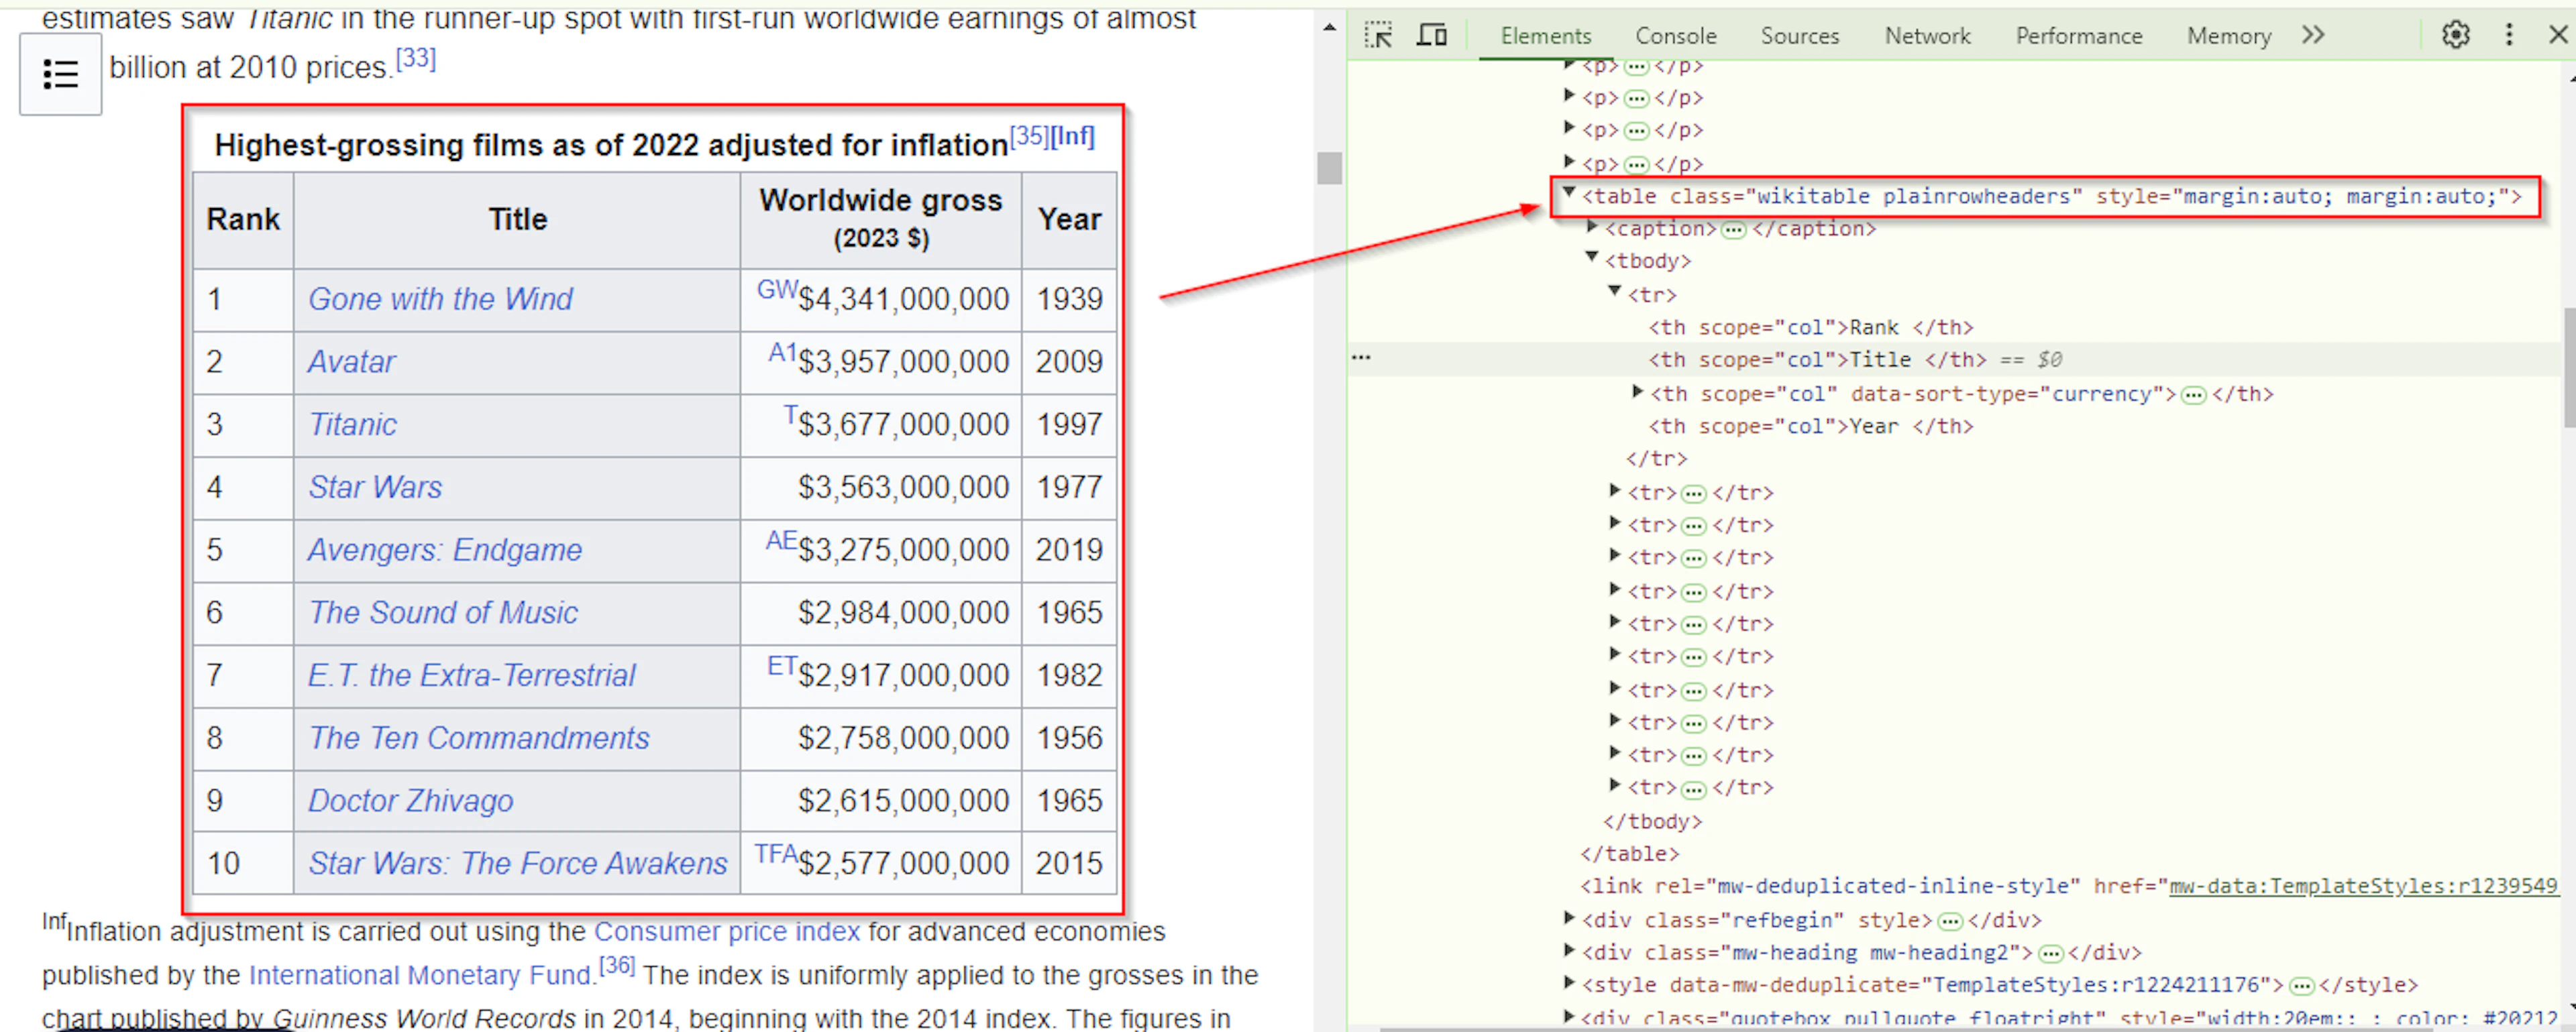The width and height of the screenshot is (2576, 1032).
Task: Select the th Rank element line
Action: (x=1811, y=327)
